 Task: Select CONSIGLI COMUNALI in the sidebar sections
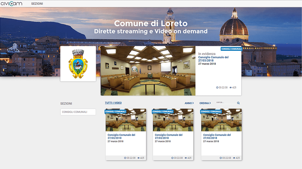[78, 112]
